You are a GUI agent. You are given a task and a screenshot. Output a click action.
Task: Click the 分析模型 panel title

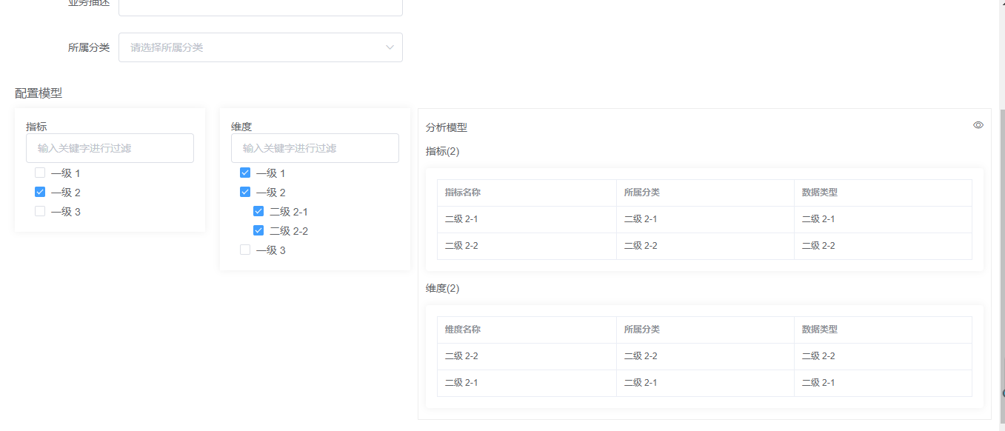[x=447, y=127]
